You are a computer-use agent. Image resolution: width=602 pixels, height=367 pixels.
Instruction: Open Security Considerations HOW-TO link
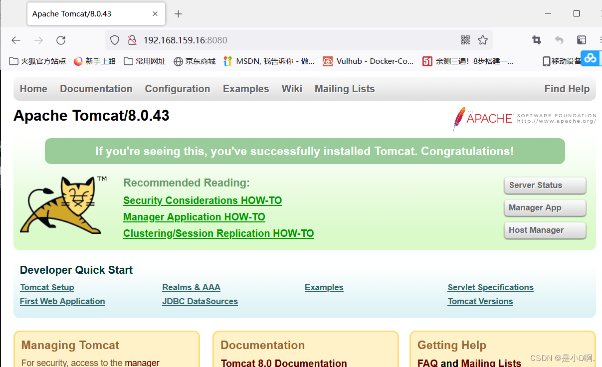[202, 200]
